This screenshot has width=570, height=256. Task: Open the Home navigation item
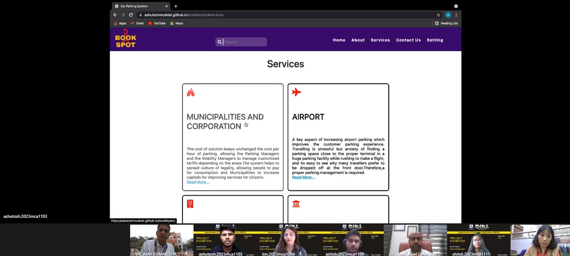[339, 40]
